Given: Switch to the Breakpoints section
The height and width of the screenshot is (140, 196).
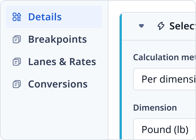Looking at the screenshot, I should pyautogui.click(x=57, y=39).
